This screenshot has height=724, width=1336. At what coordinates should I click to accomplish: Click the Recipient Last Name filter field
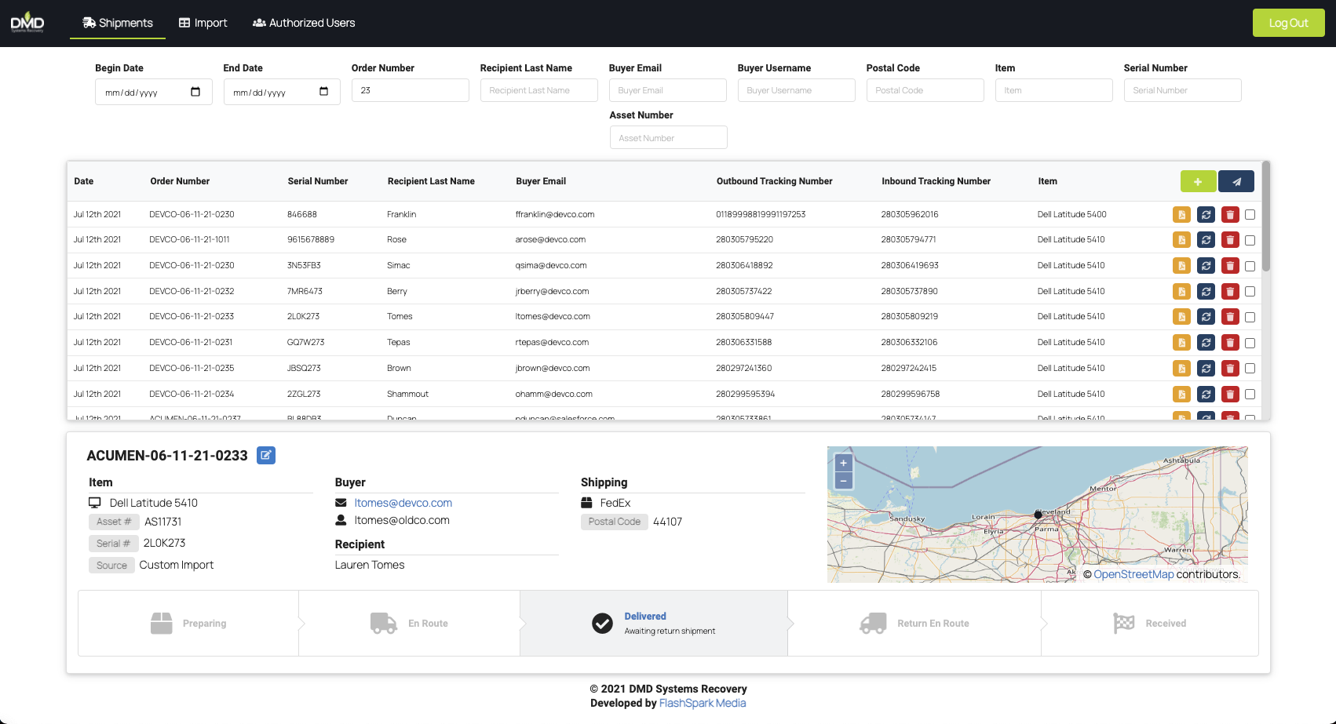point(538,90)
